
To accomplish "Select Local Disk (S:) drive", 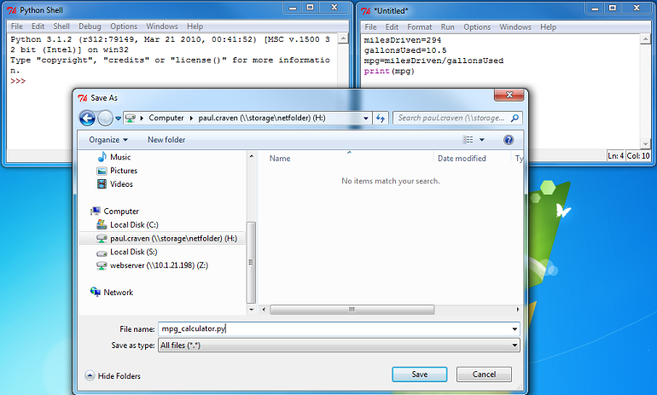I will [x=133, y=253].
